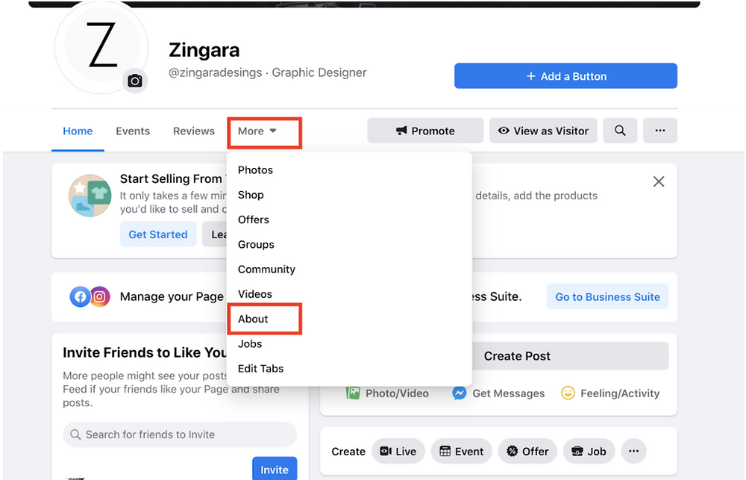Select Photos from the More menu
Viewport: 746px width, 480px height.
pos(350,170)
